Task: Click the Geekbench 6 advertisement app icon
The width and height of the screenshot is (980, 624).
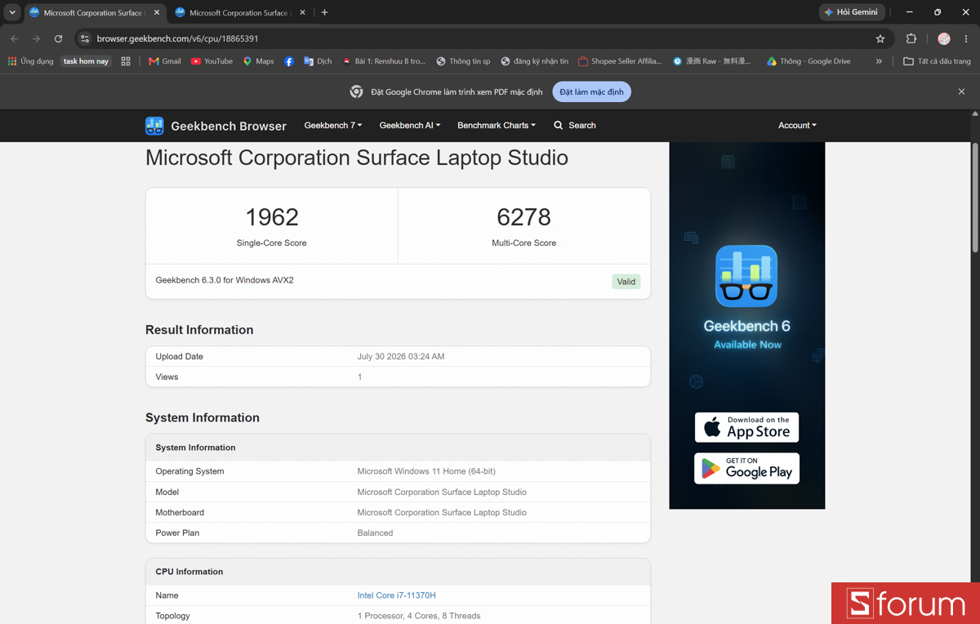Action: tap(746, 276)
